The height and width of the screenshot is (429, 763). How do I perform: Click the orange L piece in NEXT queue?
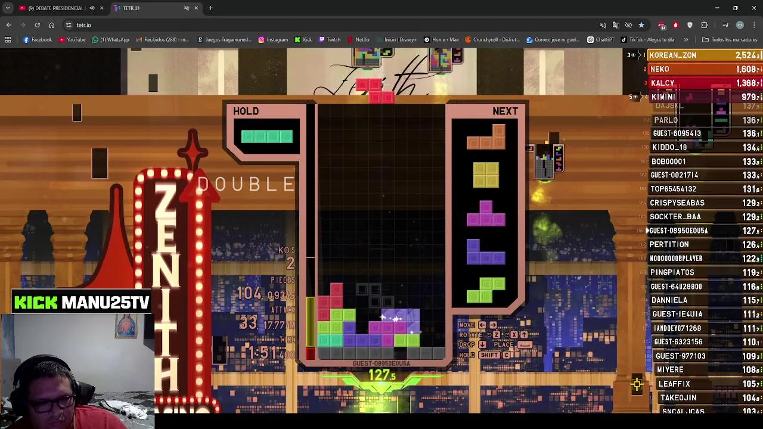pyautogui.click(x=486, y=136)
